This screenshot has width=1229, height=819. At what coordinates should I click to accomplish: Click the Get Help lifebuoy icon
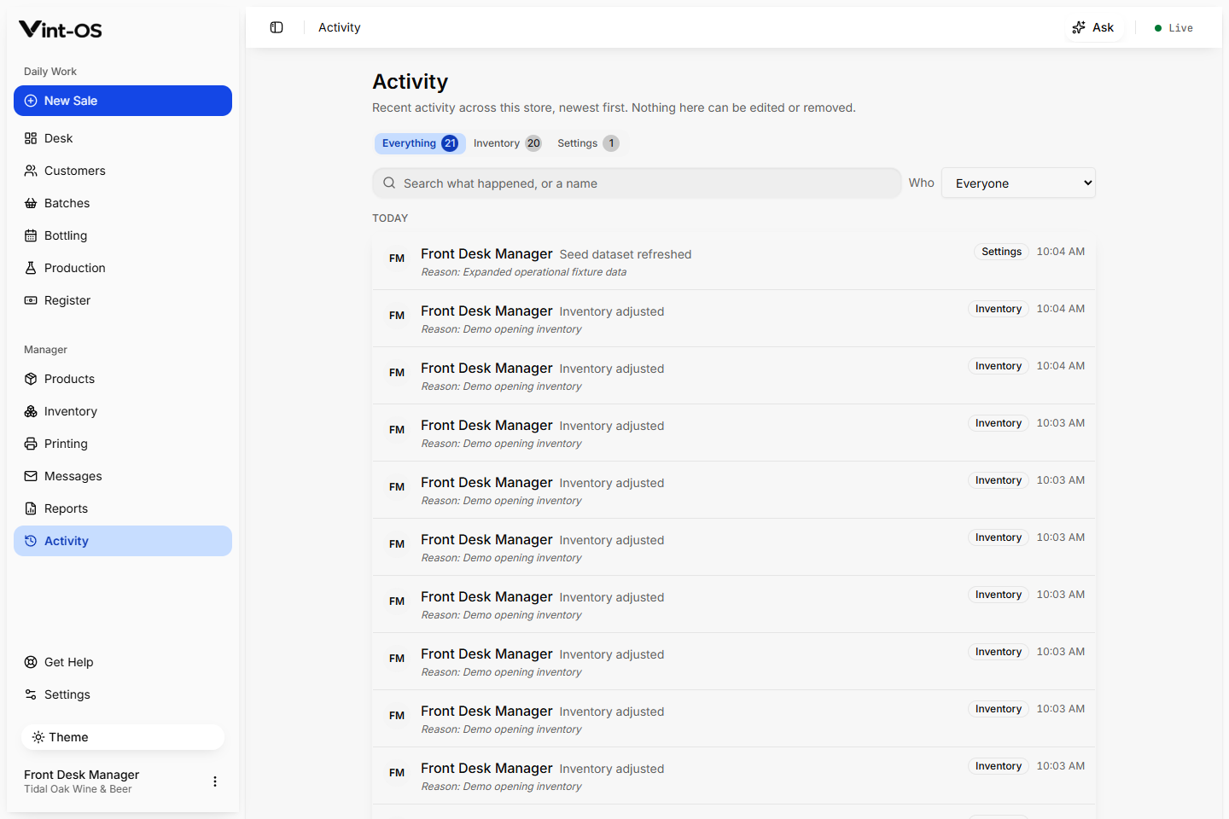click(31, 662)
